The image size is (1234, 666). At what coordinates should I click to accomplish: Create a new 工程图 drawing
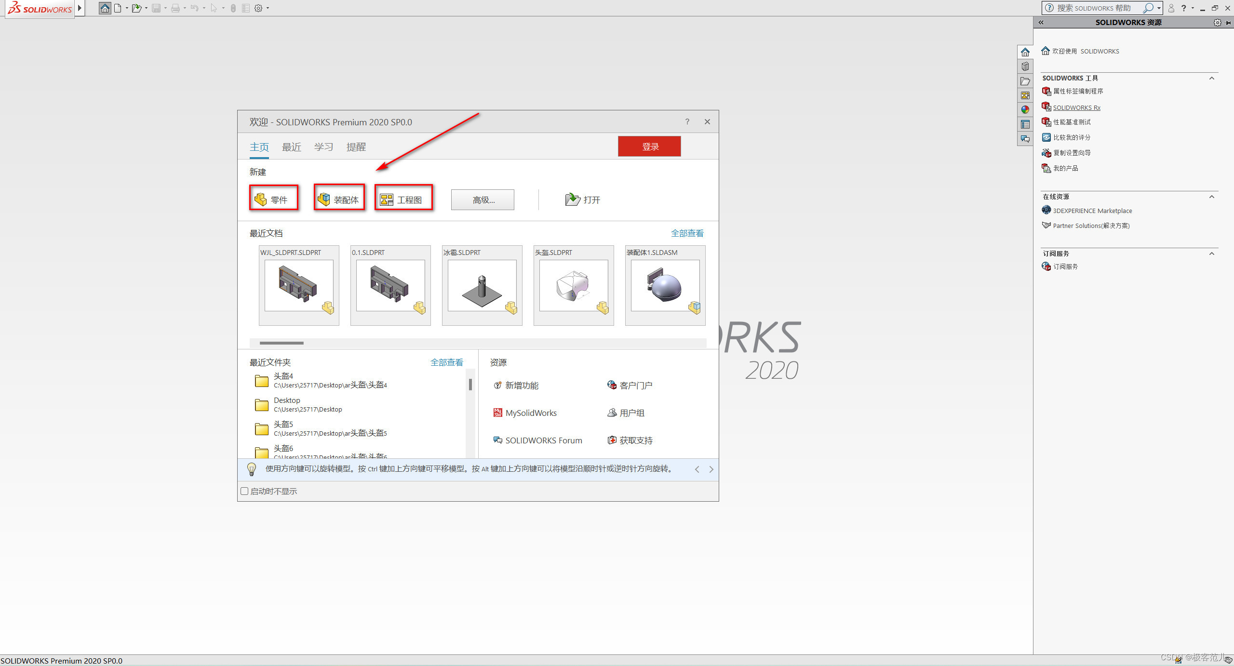[403, 200]
